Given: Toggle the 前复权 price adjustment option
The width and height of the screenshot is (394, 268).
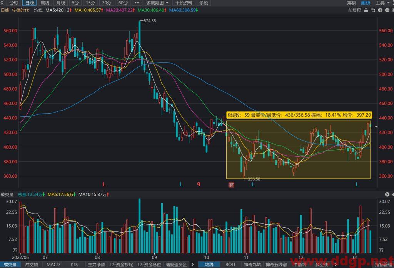Looking at the screenshot, I should [354, 10].
